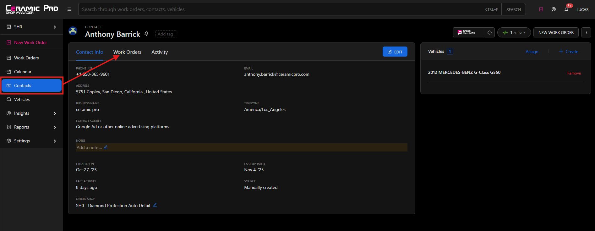Image resolution: width=595 pixels, height=231 pixels.
Task: Open Vehicles in the sidebar
Action: click(31, 99)
